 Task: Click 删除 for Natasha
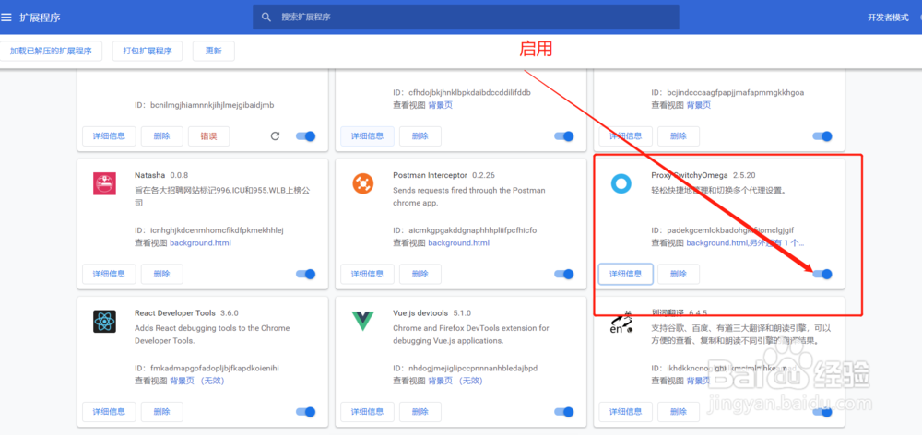(161, 274)
